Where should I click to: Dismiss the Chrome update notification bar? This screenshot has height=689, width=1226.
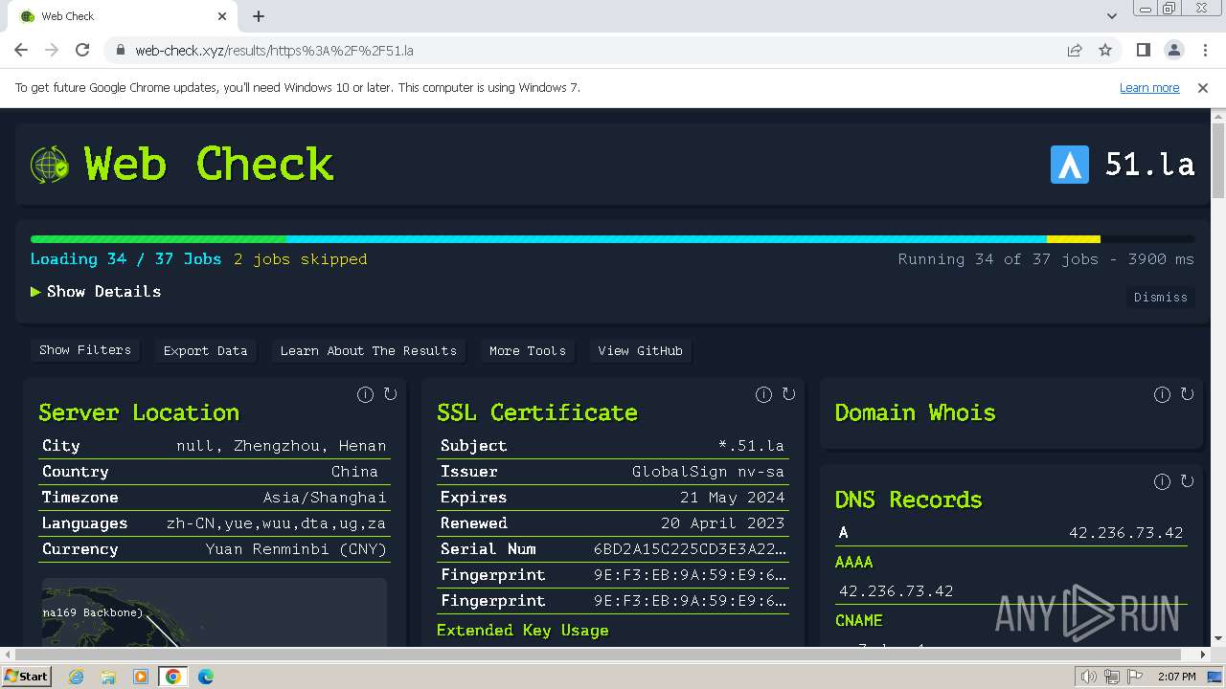pos(1203,87)
